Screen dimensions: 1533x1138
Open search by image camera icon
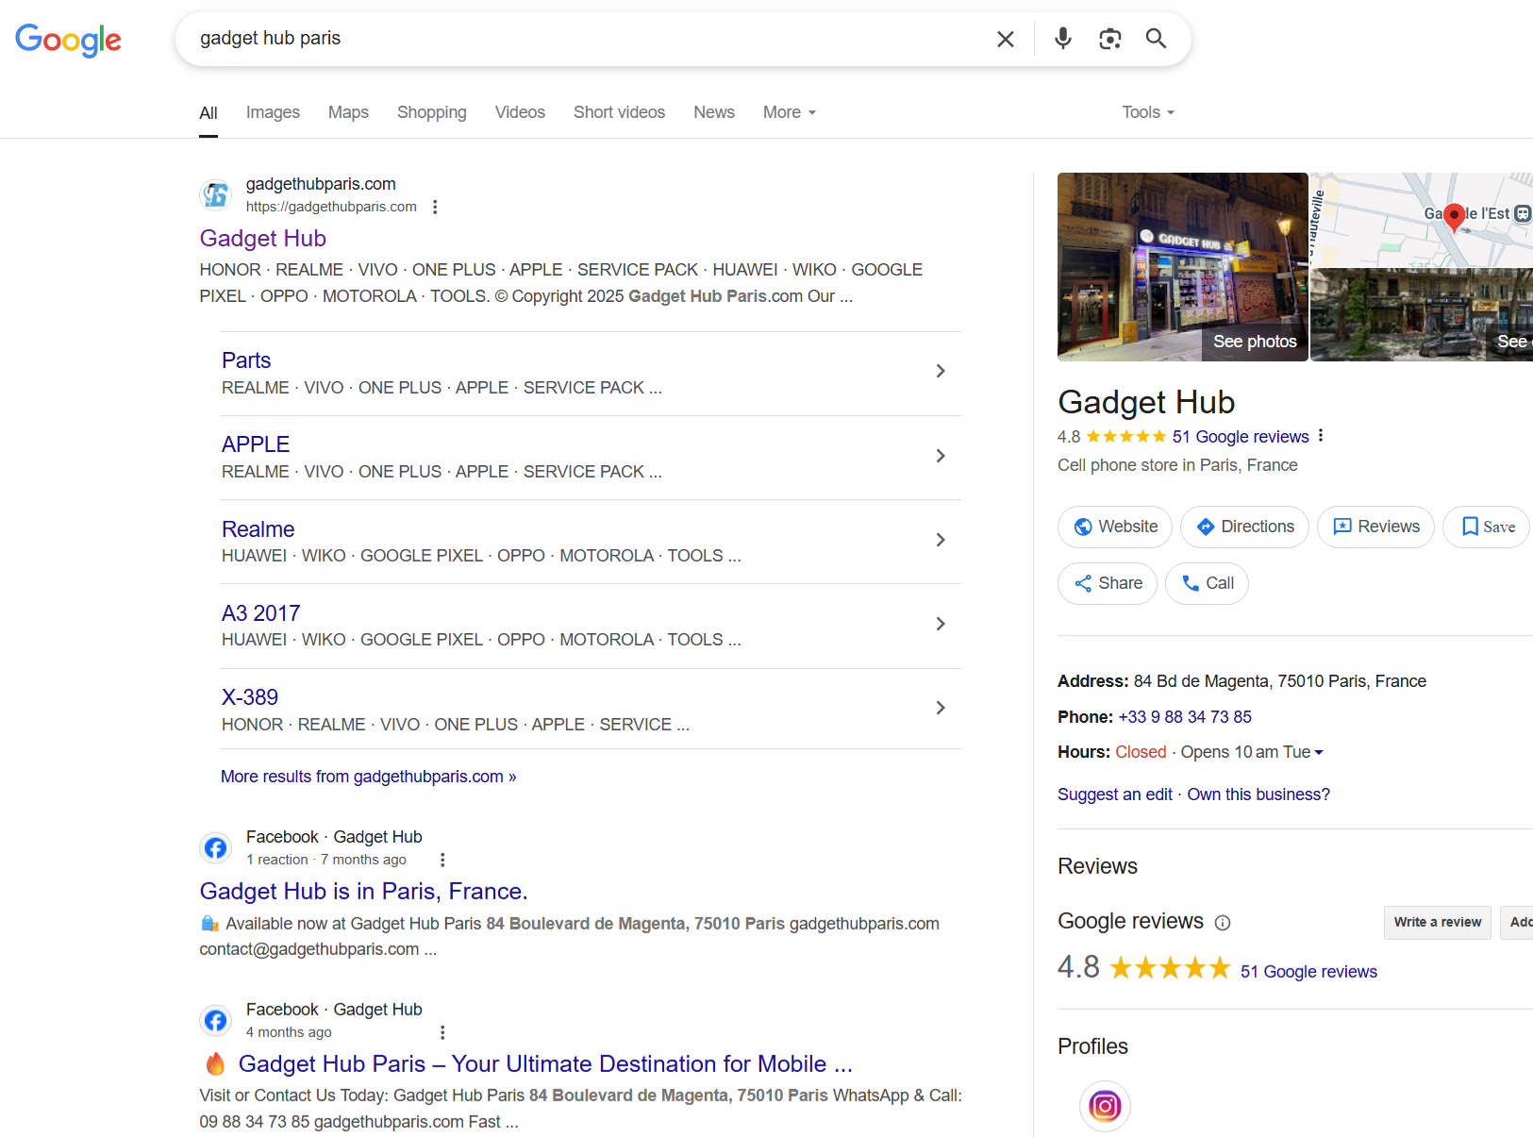(1109, 39)
